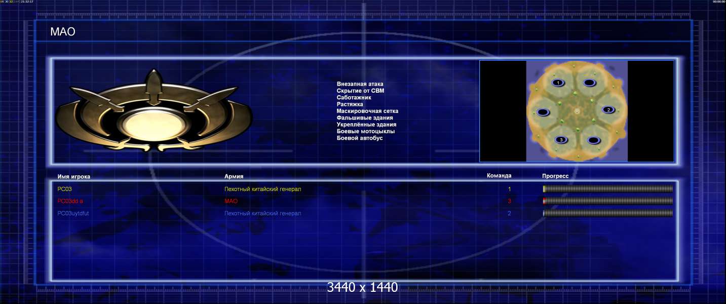
Task: Click the map preview center point
Action: [577, 110]
